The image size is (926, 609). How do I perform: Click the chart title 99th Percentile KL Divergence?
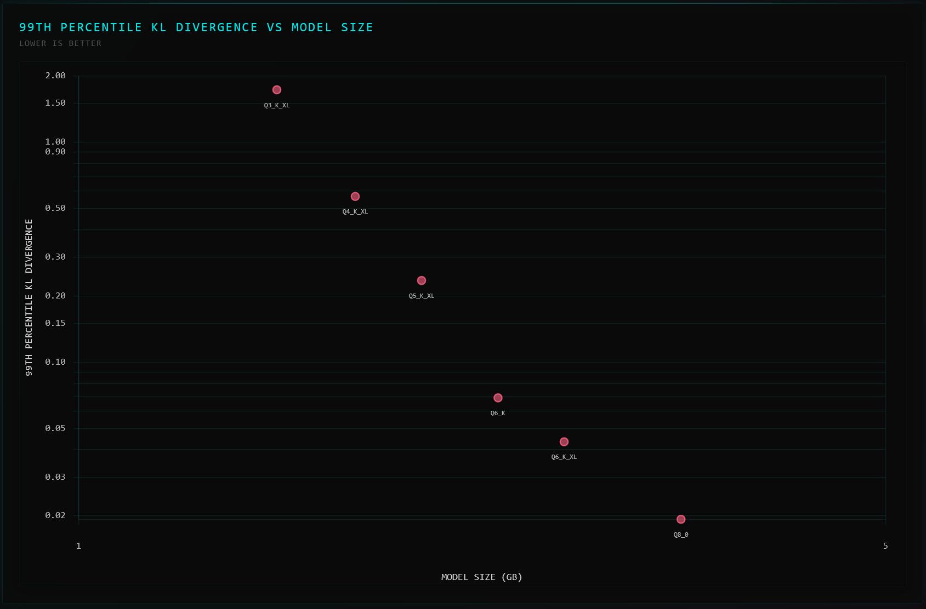pyautogui.click(x=196, y=27)
